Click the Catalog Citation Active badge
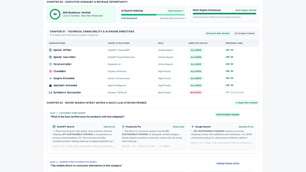 (228, 164)
